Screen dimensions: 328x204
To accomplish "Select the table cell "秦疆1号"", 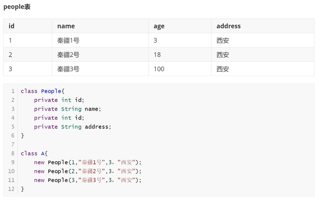I will pos(68,41).
